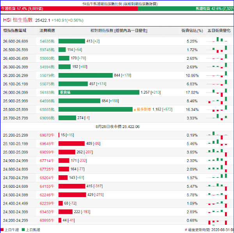The image size is (234, 233).
Task: Open bull warrant 67725牛
Action: click(x=47, y=169)
